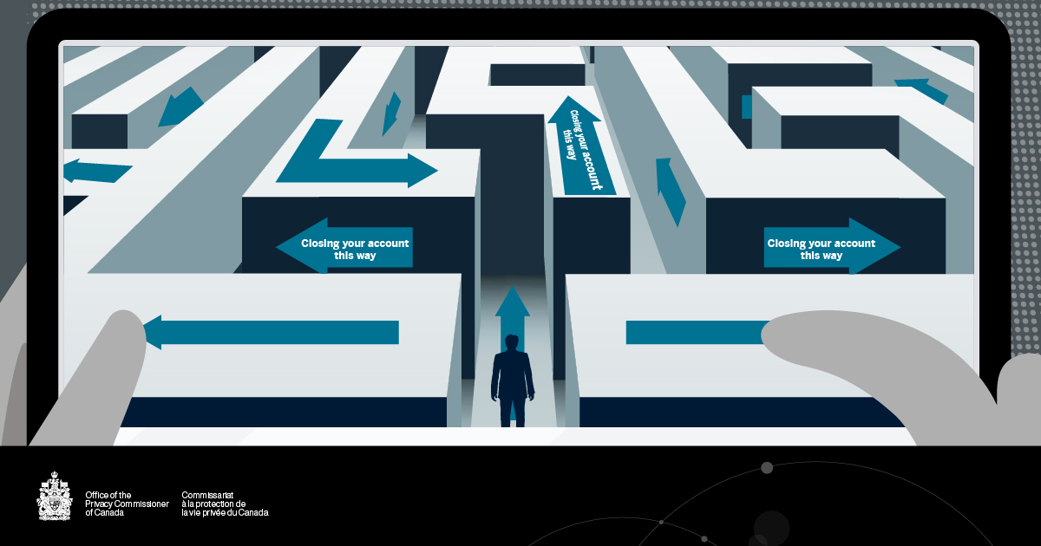Click the Canadian coat of arms emblem

pyautogui.click(x=55, y=497)
